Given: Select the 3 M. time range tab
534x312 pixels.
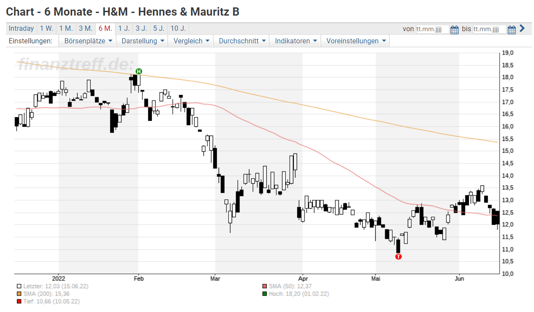Looking at the screenshot, I should 85,29.
